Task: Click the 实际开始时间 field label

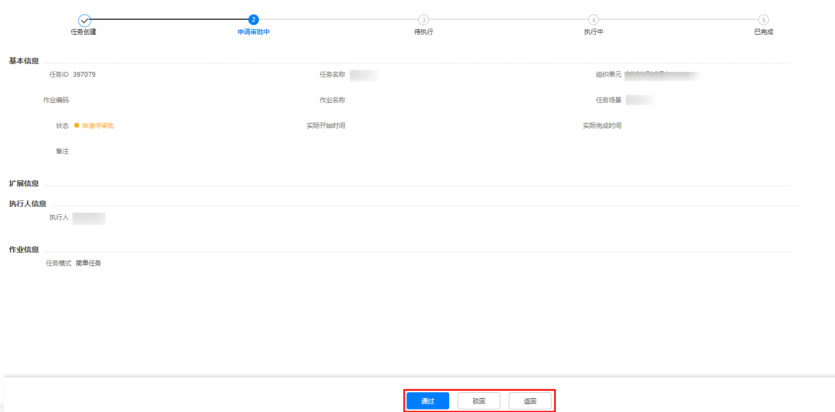Action: [326, 126]
